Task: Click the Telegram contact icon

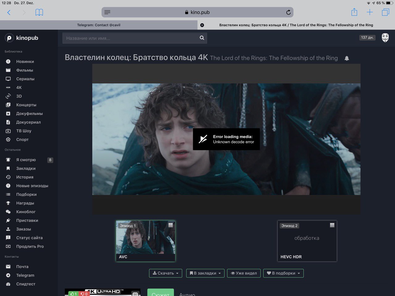Action: (x=8, y=275)
